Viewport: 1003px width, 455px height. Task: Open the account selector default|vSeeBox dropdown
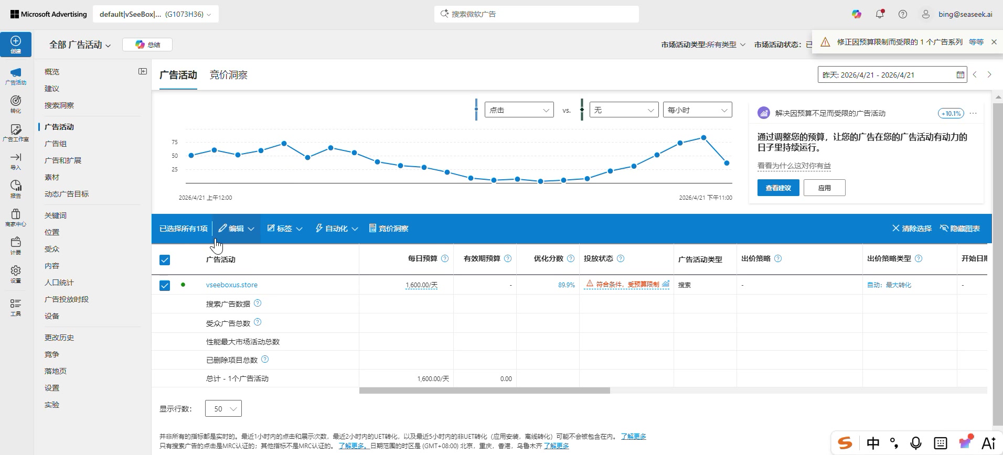click(156, 14)
